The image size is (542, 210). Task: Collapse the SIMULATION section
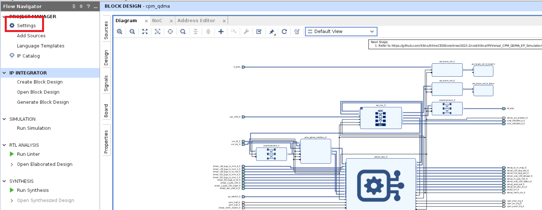click(x=4, y=119)
